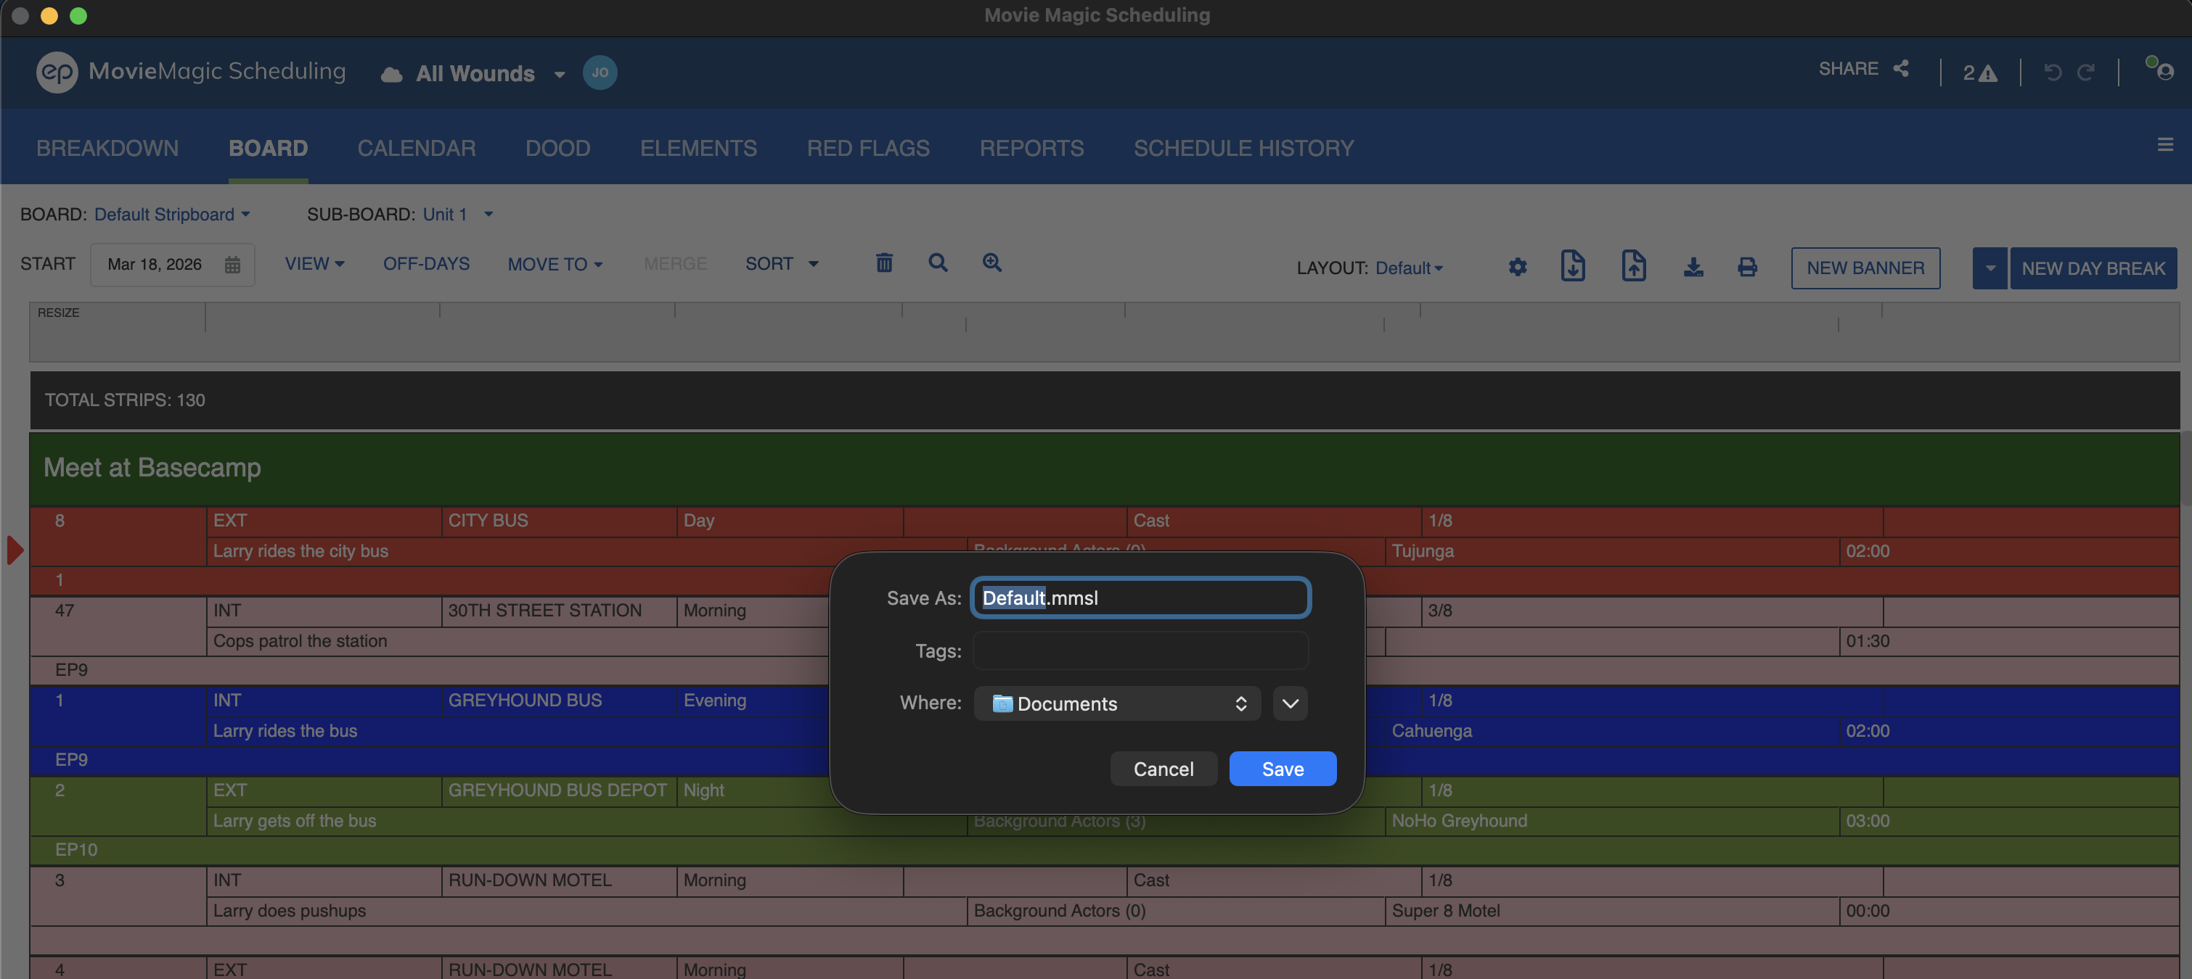Open layout settings gear icon
The height and width of the screenshot is (979, 2192).
coord(1517,268)
